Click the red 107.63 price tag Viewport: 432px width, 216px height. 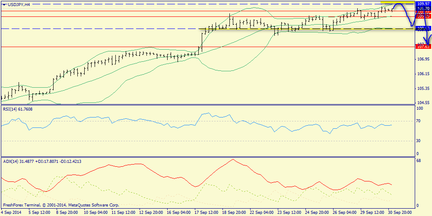[423, 47]
